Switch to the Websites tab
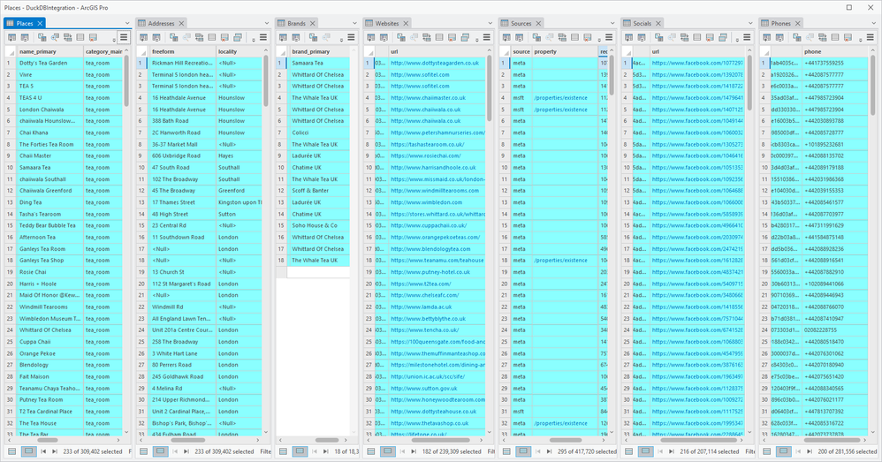Screen dimensions: 882x462 pyautogui.click(x=387, y=23)
